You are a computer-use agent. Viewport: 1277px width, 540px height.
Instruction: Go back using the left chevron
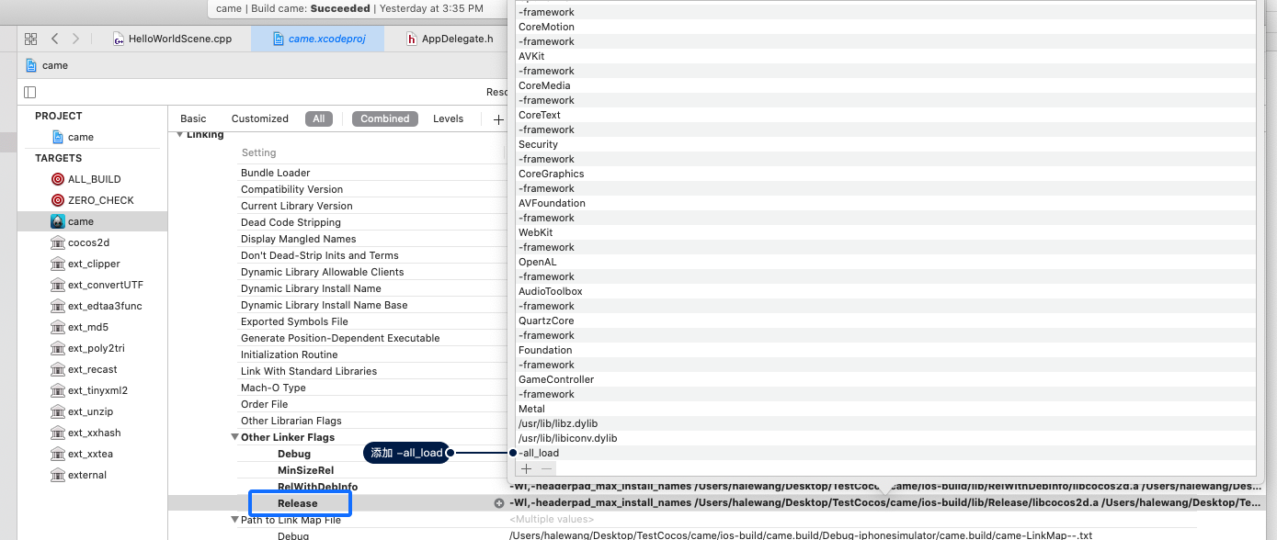(x=55, y=39)
